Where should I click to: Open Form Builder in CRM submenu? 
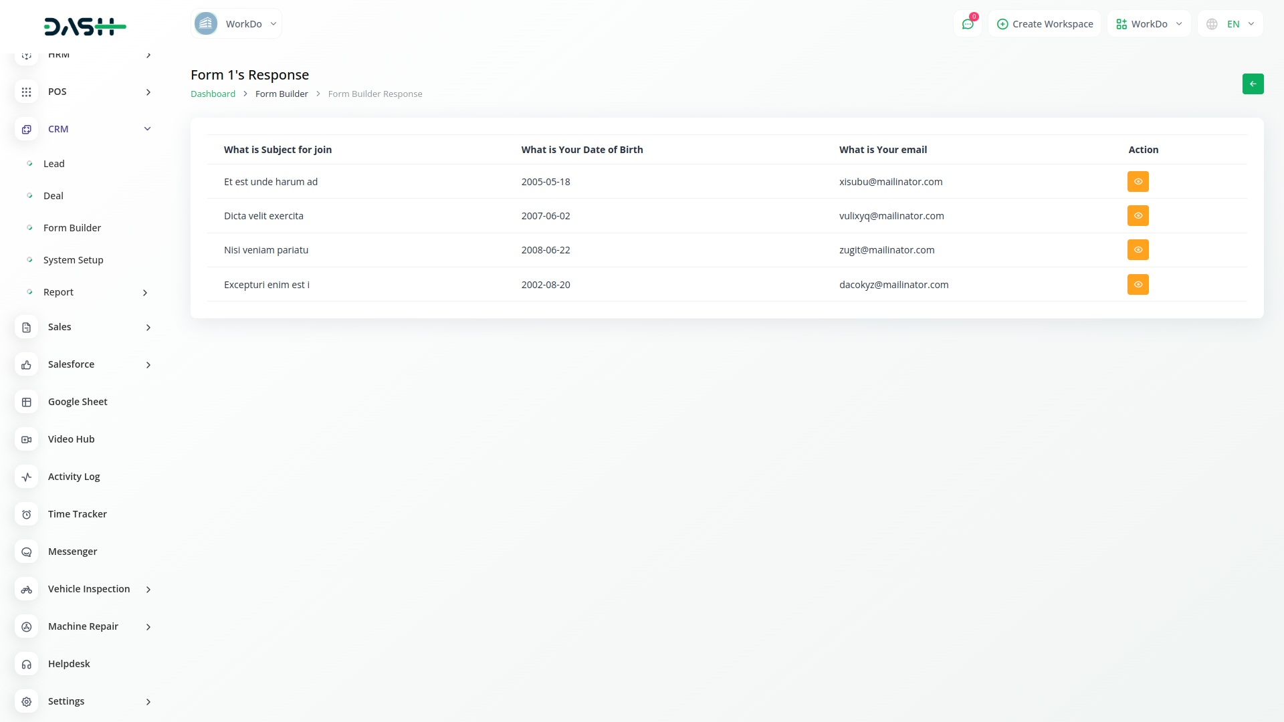tap(72, 228)
